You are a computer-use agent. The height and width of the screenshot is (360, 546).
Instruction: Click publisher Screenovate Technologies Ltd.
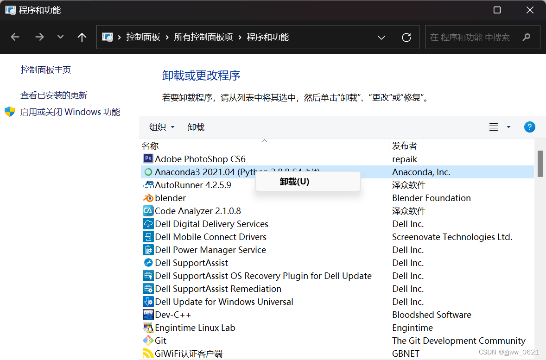click(x=452, y=237)
